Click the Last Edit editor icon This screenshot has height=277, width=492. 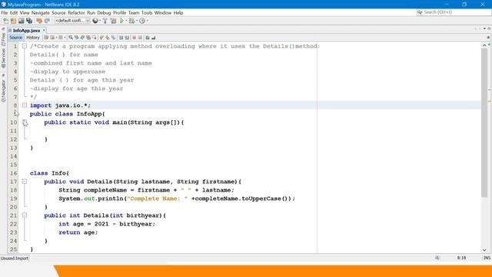click(x=46, y=38)
